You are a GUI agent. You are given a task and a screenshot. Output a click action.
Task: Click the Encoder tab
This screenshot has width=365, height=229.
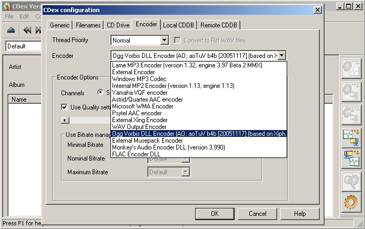tap(146, 24)
